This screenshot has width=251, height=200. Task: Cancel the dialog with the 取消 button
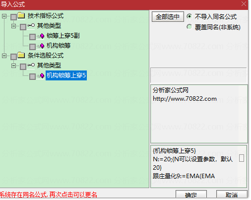[232, 195]
